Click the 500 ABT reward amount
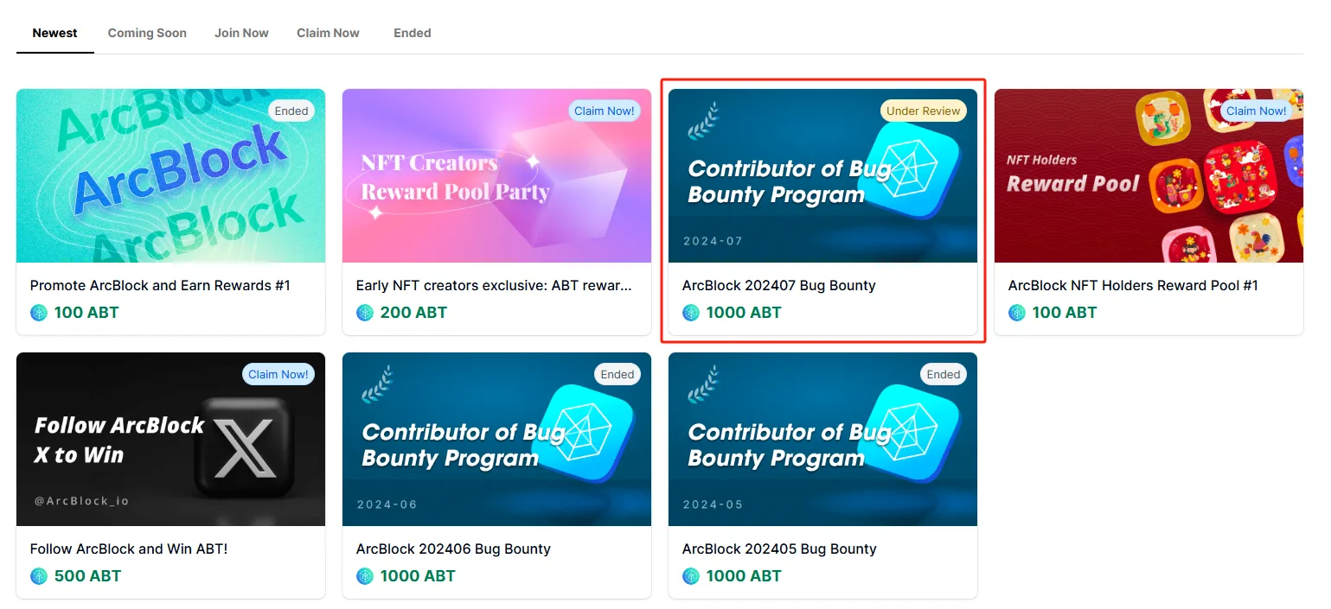Viewport: 1331px width, 609px height. [x=87, y=576]
